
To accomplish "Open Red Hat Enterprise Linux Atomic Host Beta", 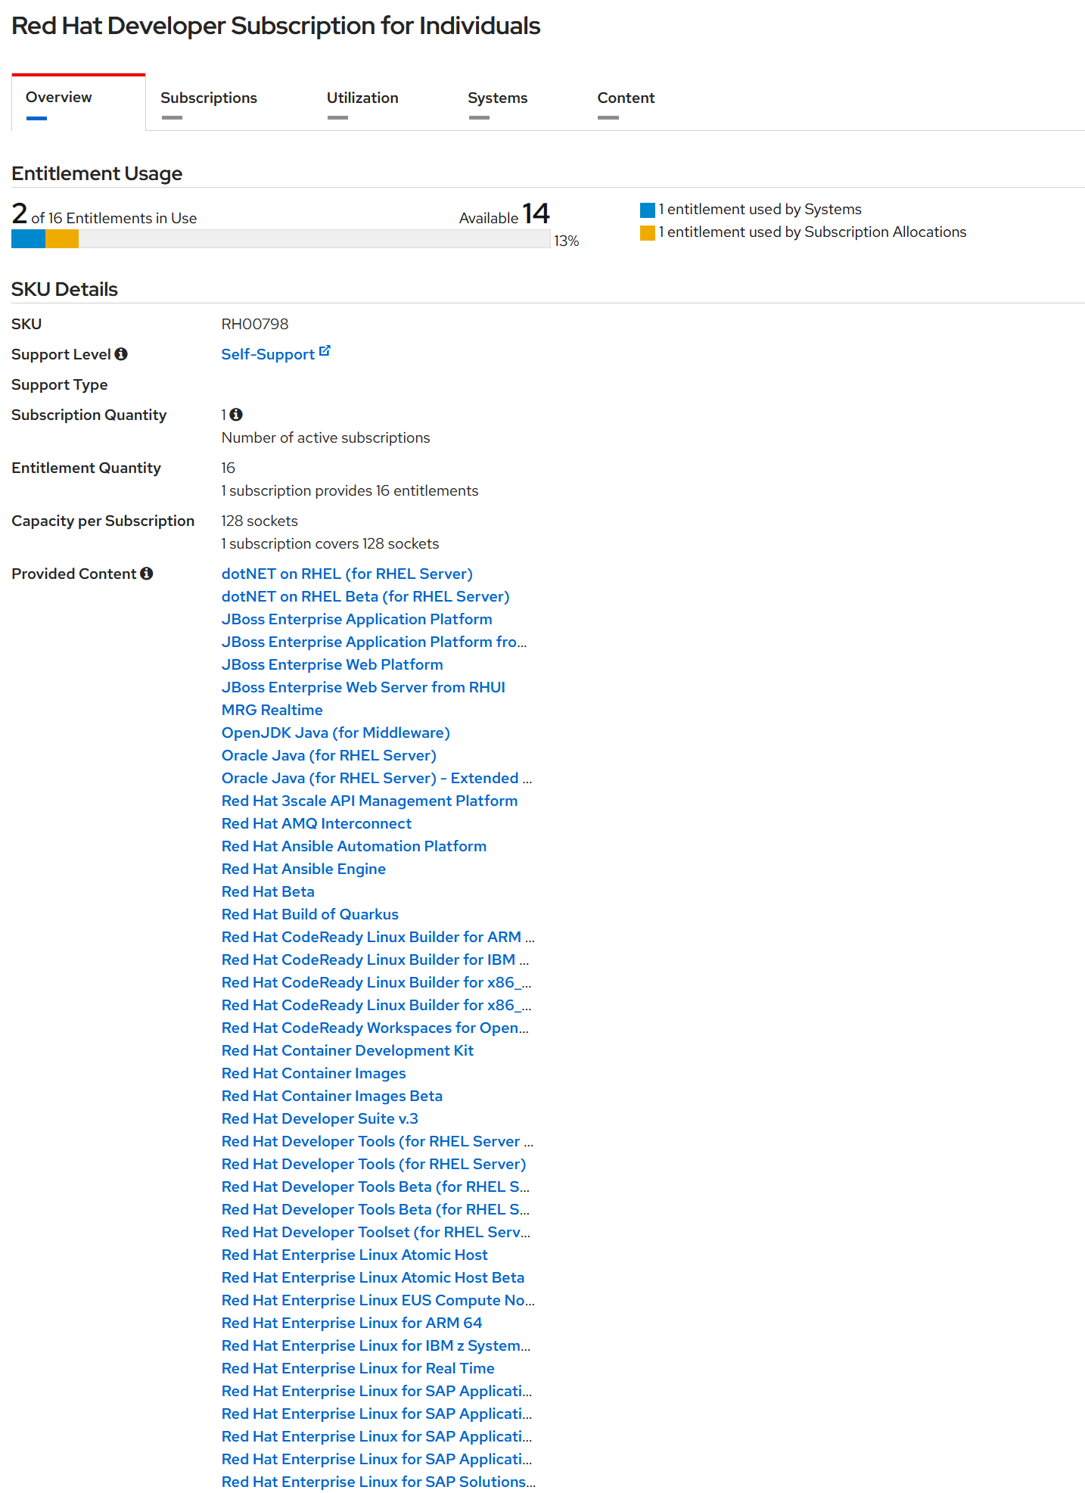I will click(373, 1277).
